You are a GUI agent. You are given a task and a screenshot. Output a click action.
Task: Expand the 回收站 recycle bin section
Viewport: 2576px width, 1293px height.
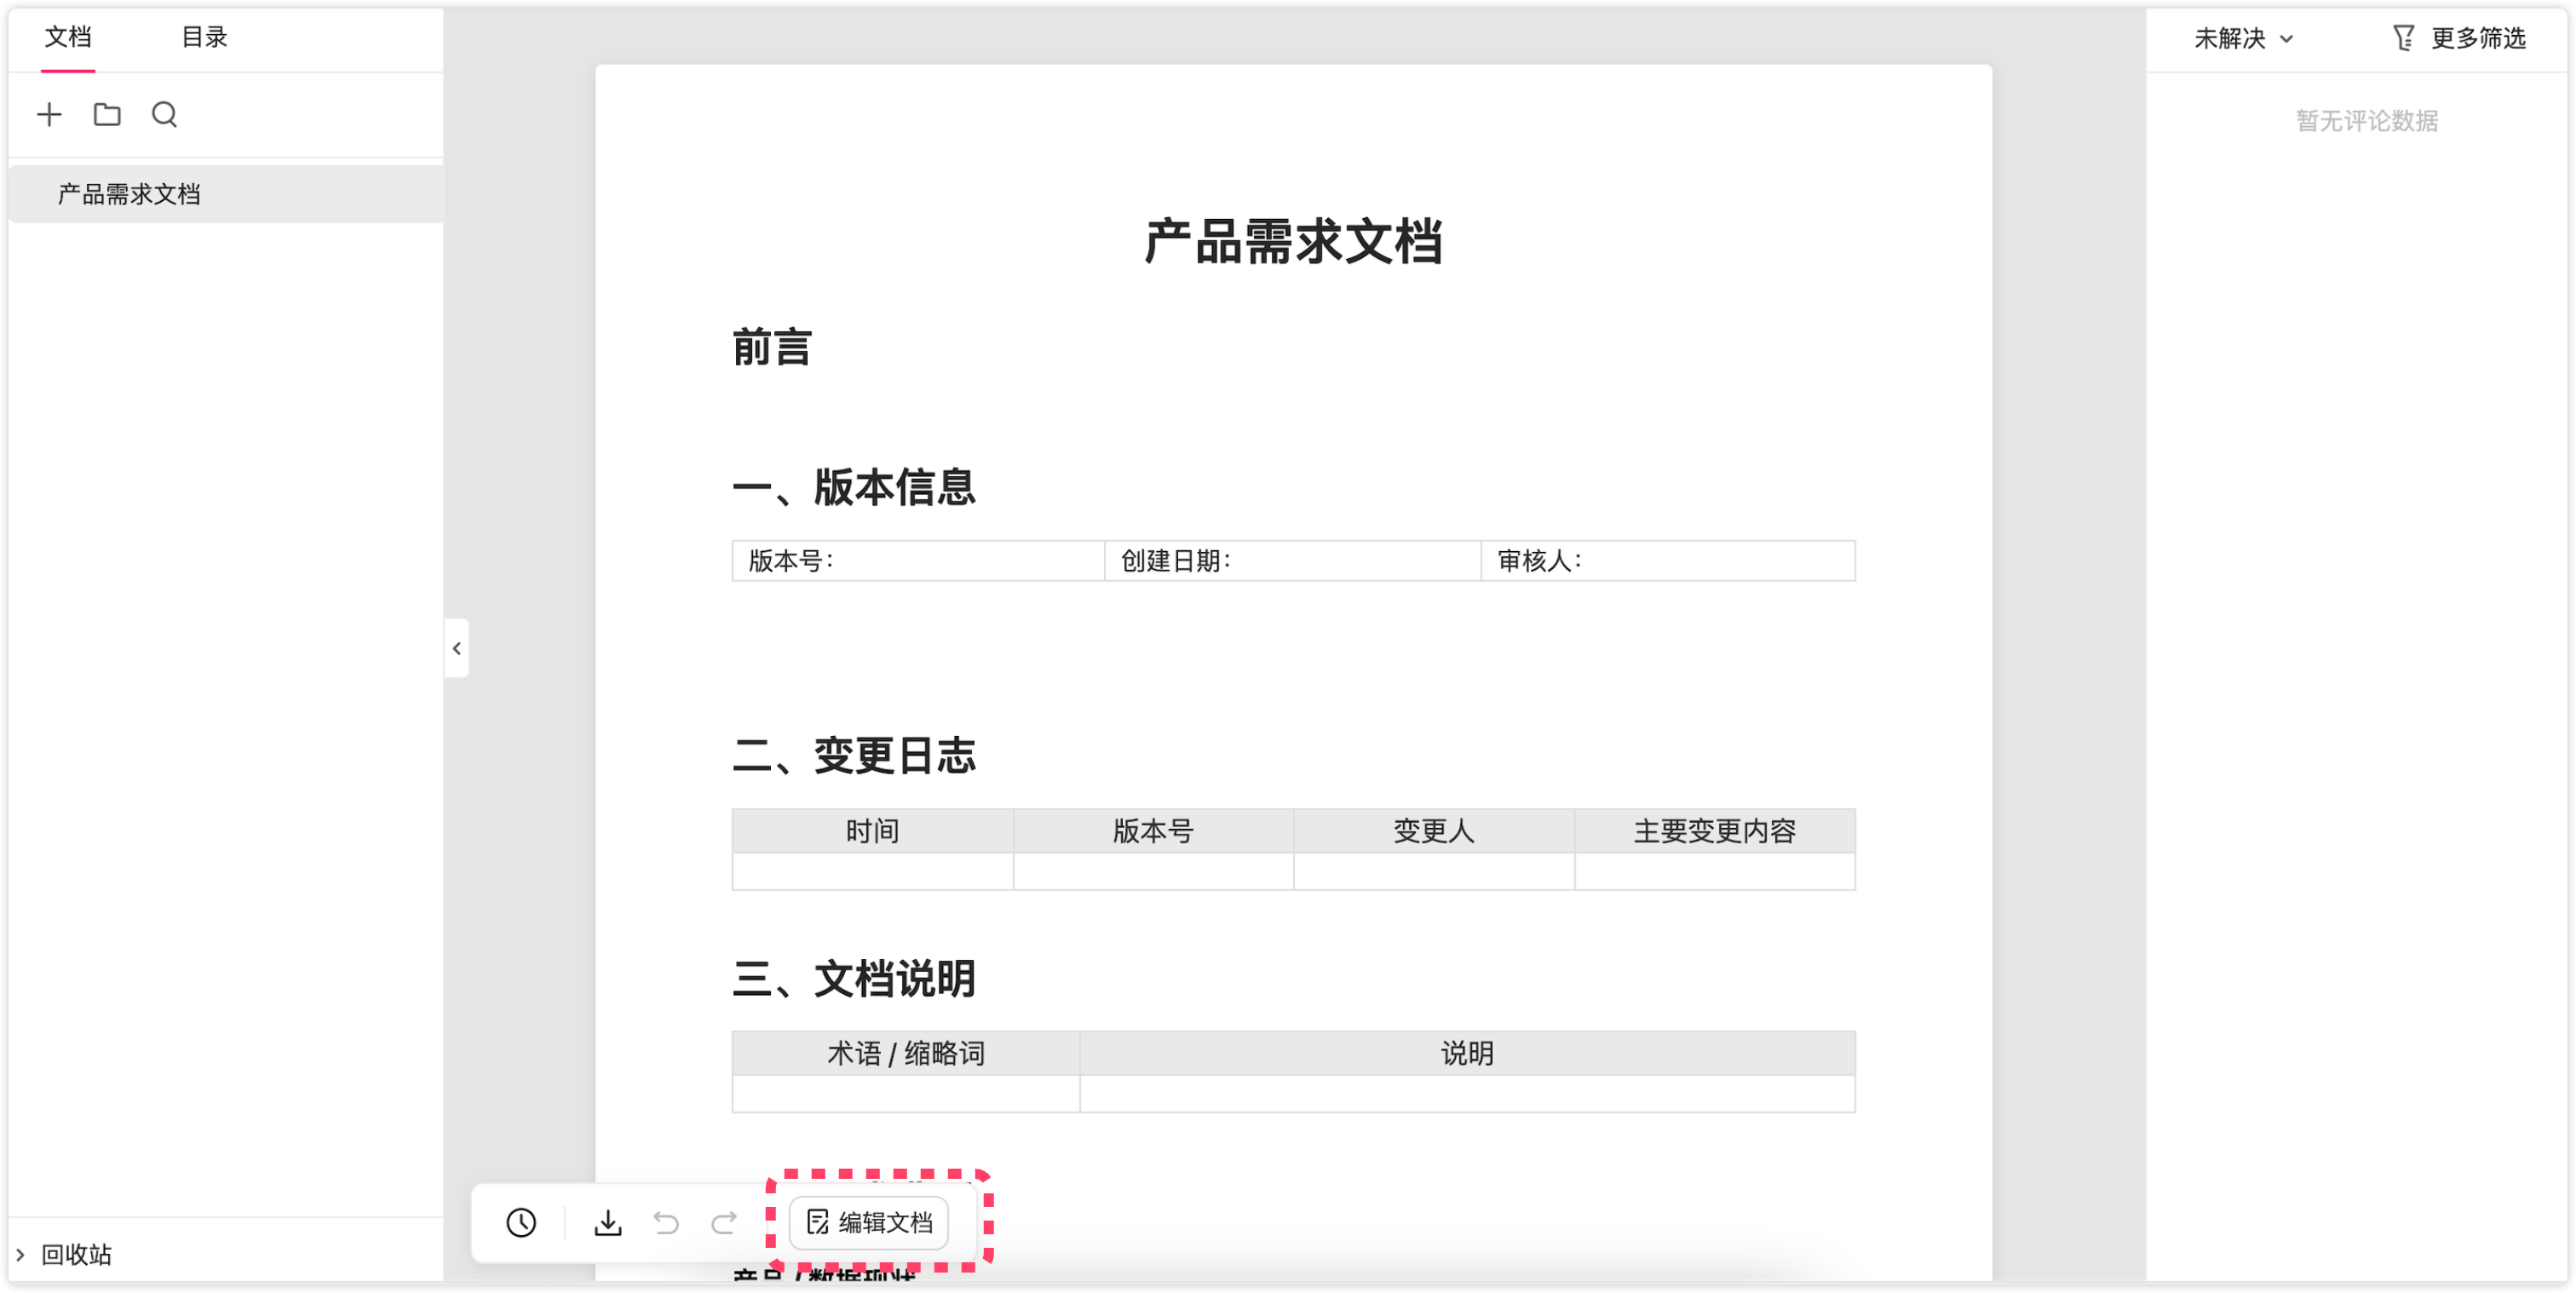tap(20, 1254)
